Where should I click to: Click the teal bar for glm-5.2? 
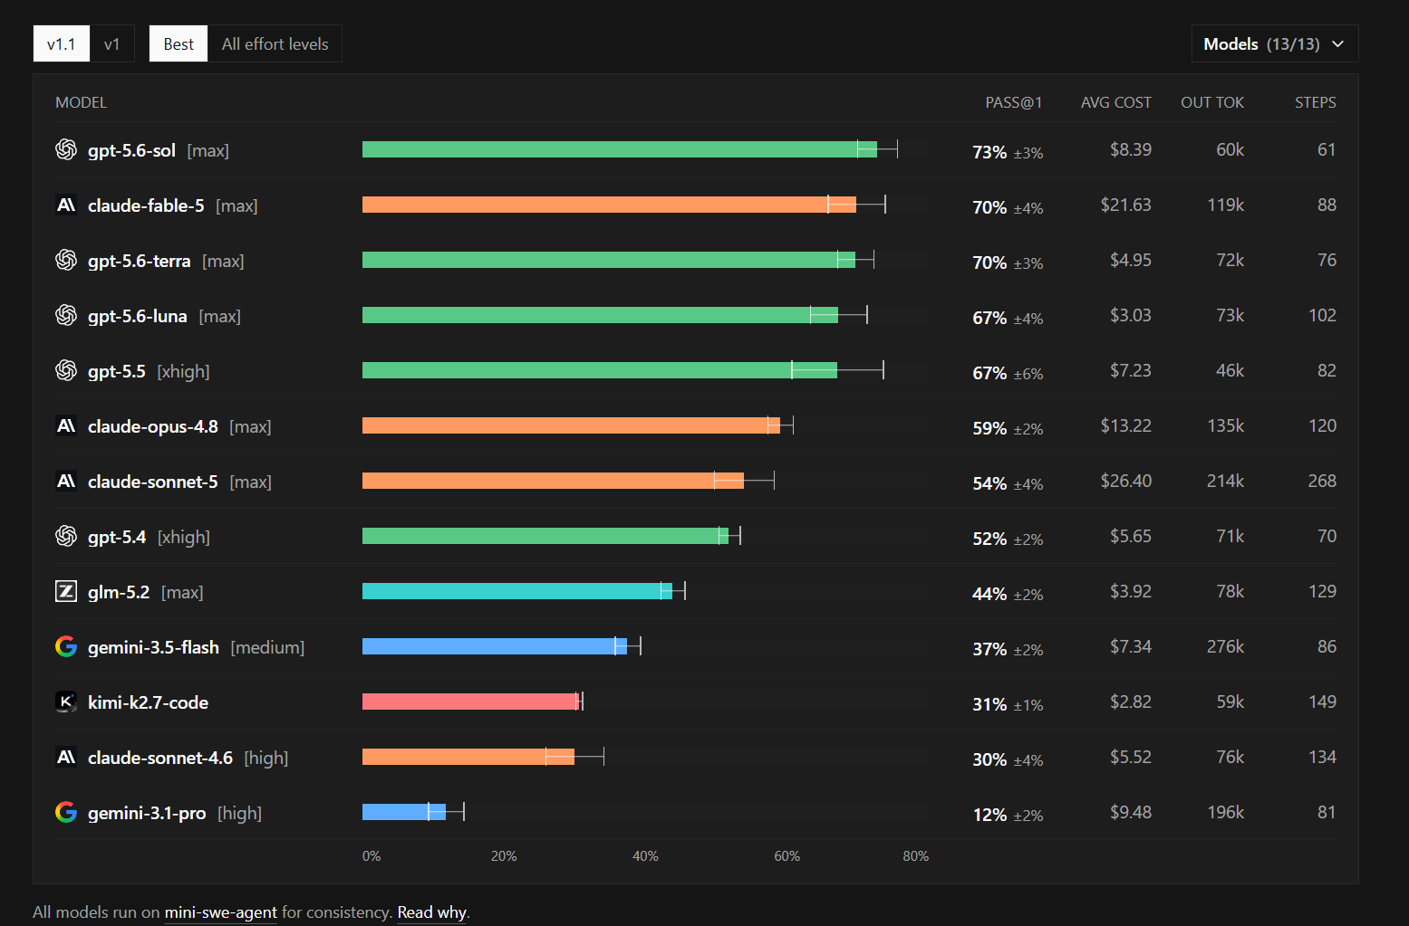pos(517,591)
